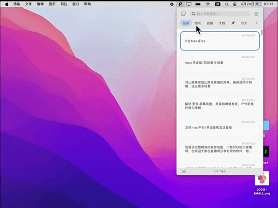
Task: Open the 帮助 menu
Action: [88, 4]
